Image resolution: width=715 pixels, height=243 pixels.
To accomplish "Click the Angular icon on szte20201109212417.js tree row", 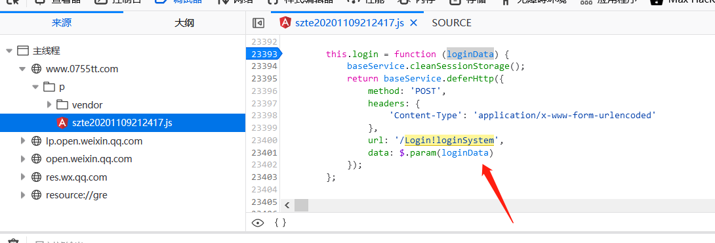I will [62, 123].
